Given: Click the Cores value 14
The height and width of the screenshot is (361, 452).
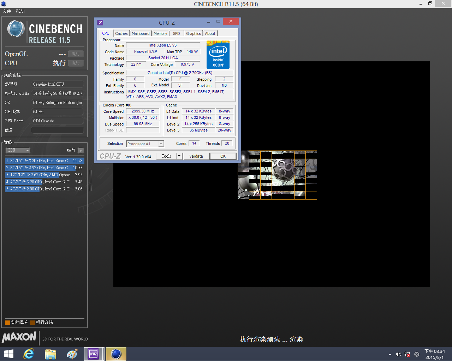Looking at the screenshot, I should [194, 143].
